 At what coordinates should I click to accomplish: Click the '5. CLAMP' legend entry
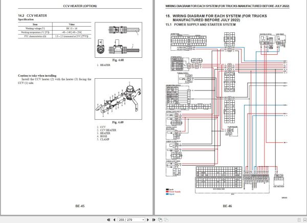[103, 139]
